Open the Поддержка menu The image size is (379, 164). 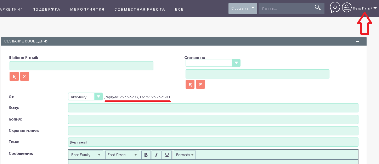point(46,10)
